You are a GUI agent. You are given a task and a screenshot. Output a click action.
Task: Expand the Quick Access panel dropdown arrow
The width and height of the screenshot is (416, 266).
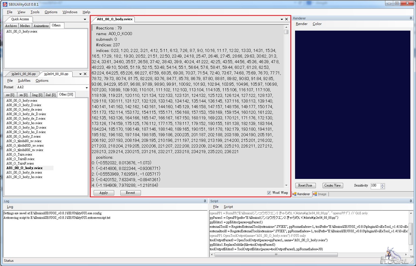click(85, 19)
